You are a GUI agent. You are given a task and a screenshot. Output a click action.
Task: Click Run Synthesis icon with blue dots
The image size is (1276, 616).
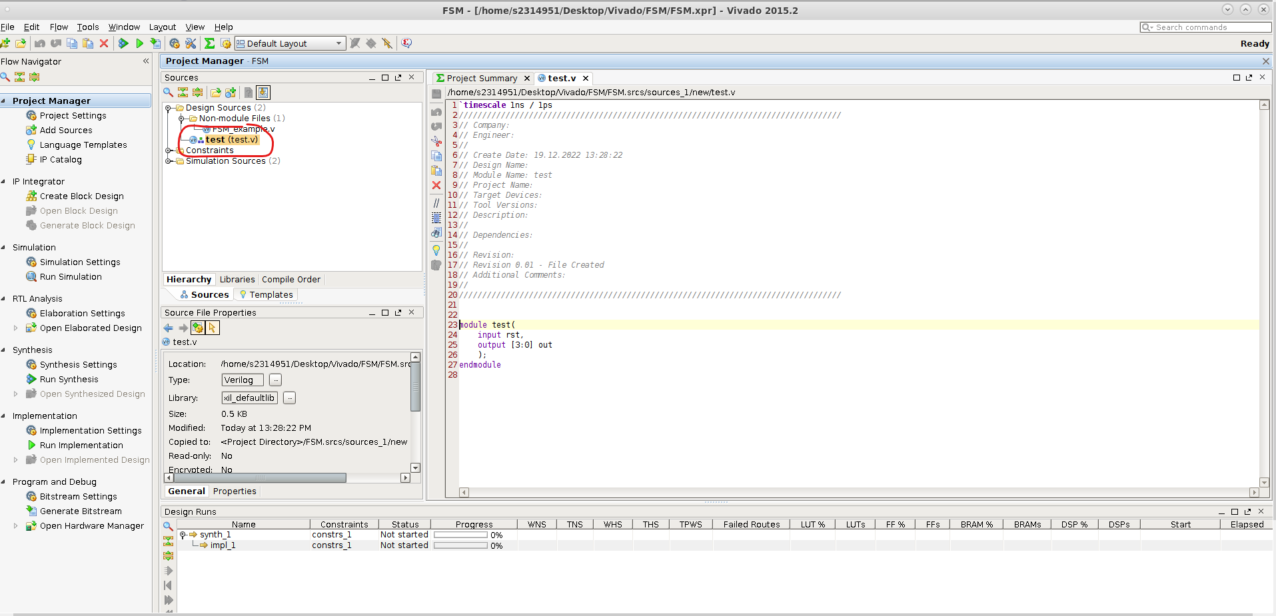pyautogui.click(x=123, y=43)
